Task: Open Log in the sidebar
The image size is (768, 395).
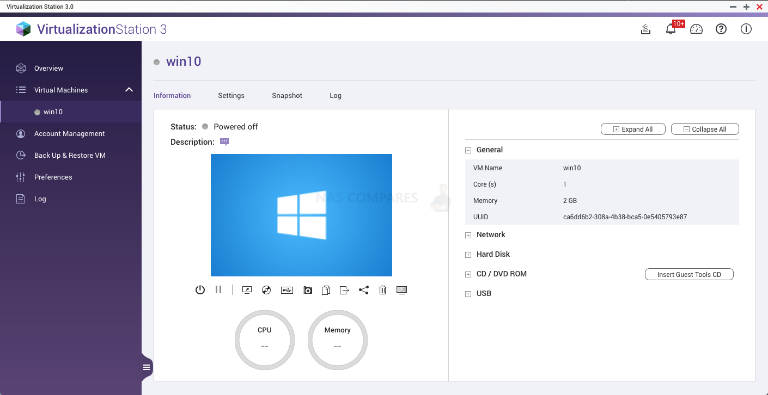Action: (x=40, y=199)
